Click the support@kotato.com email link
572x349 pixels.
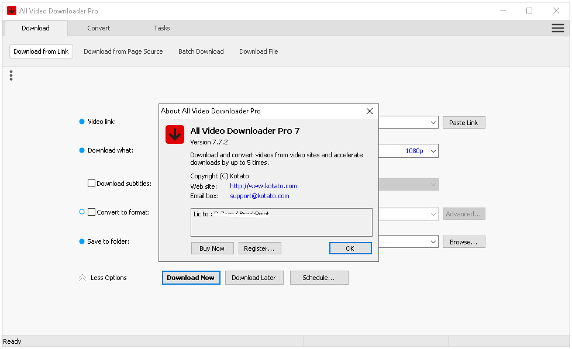(260, 196)
